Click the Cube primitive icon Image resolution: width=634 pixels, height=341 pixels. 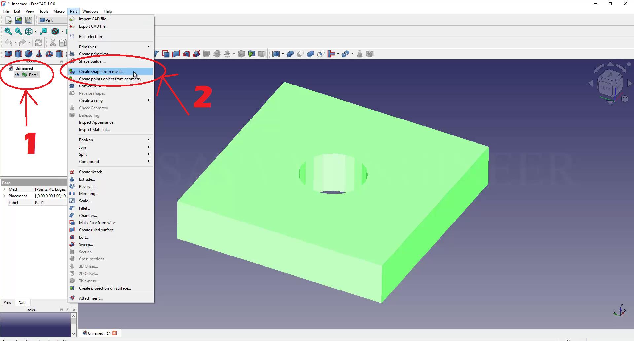pyautogui.click(x=8, y=54)
